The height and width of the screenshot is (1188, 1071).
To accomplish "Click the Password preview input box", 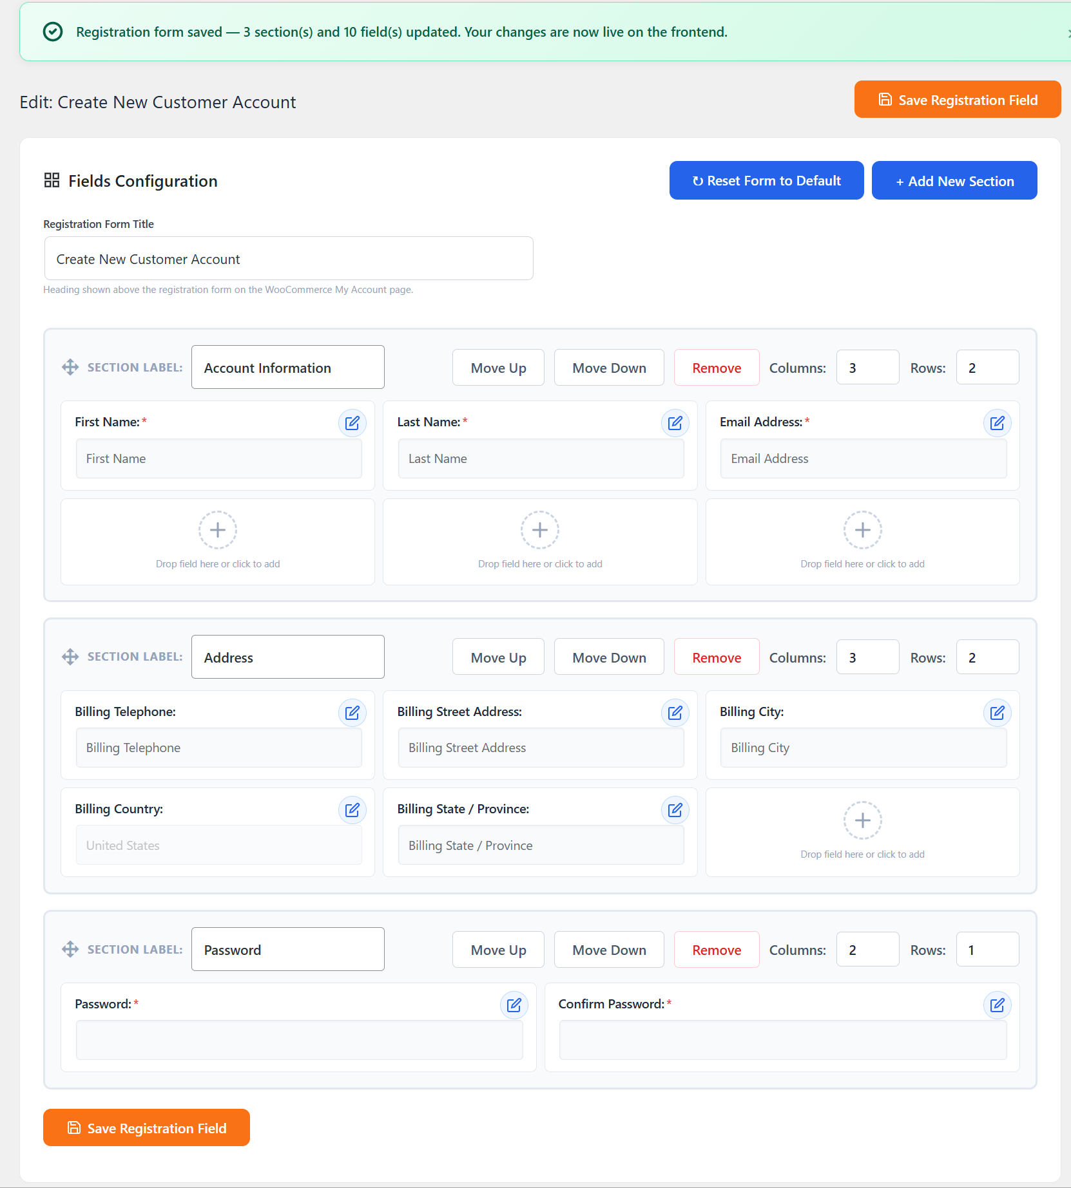I will tap(299, 1040).
